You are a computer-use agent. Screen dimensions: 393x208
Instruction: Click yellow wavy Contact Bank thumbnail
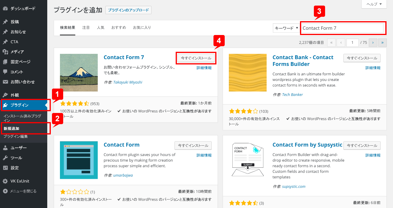point(248,73)
